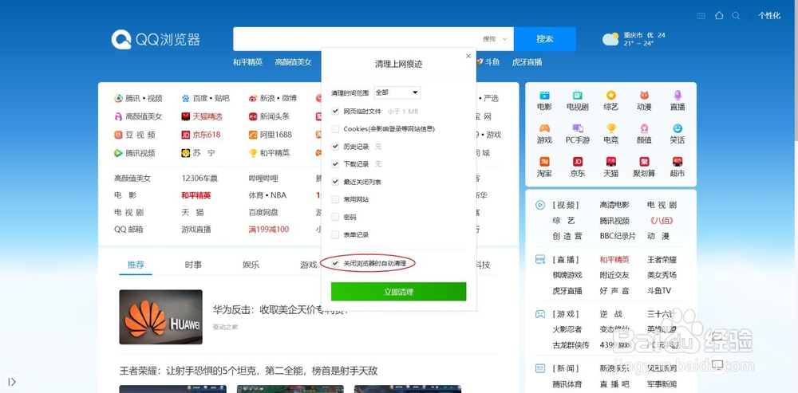The height and width of the screenshot is (393, 798).
Task: Open the QQ 邮箱 link
Action: 128,230
